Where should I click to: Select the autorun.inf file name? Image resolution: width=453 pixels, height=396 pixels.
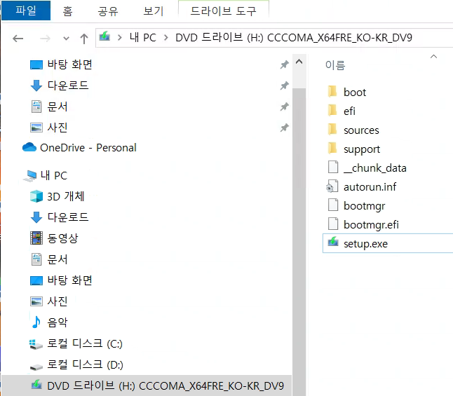(370, 187)
